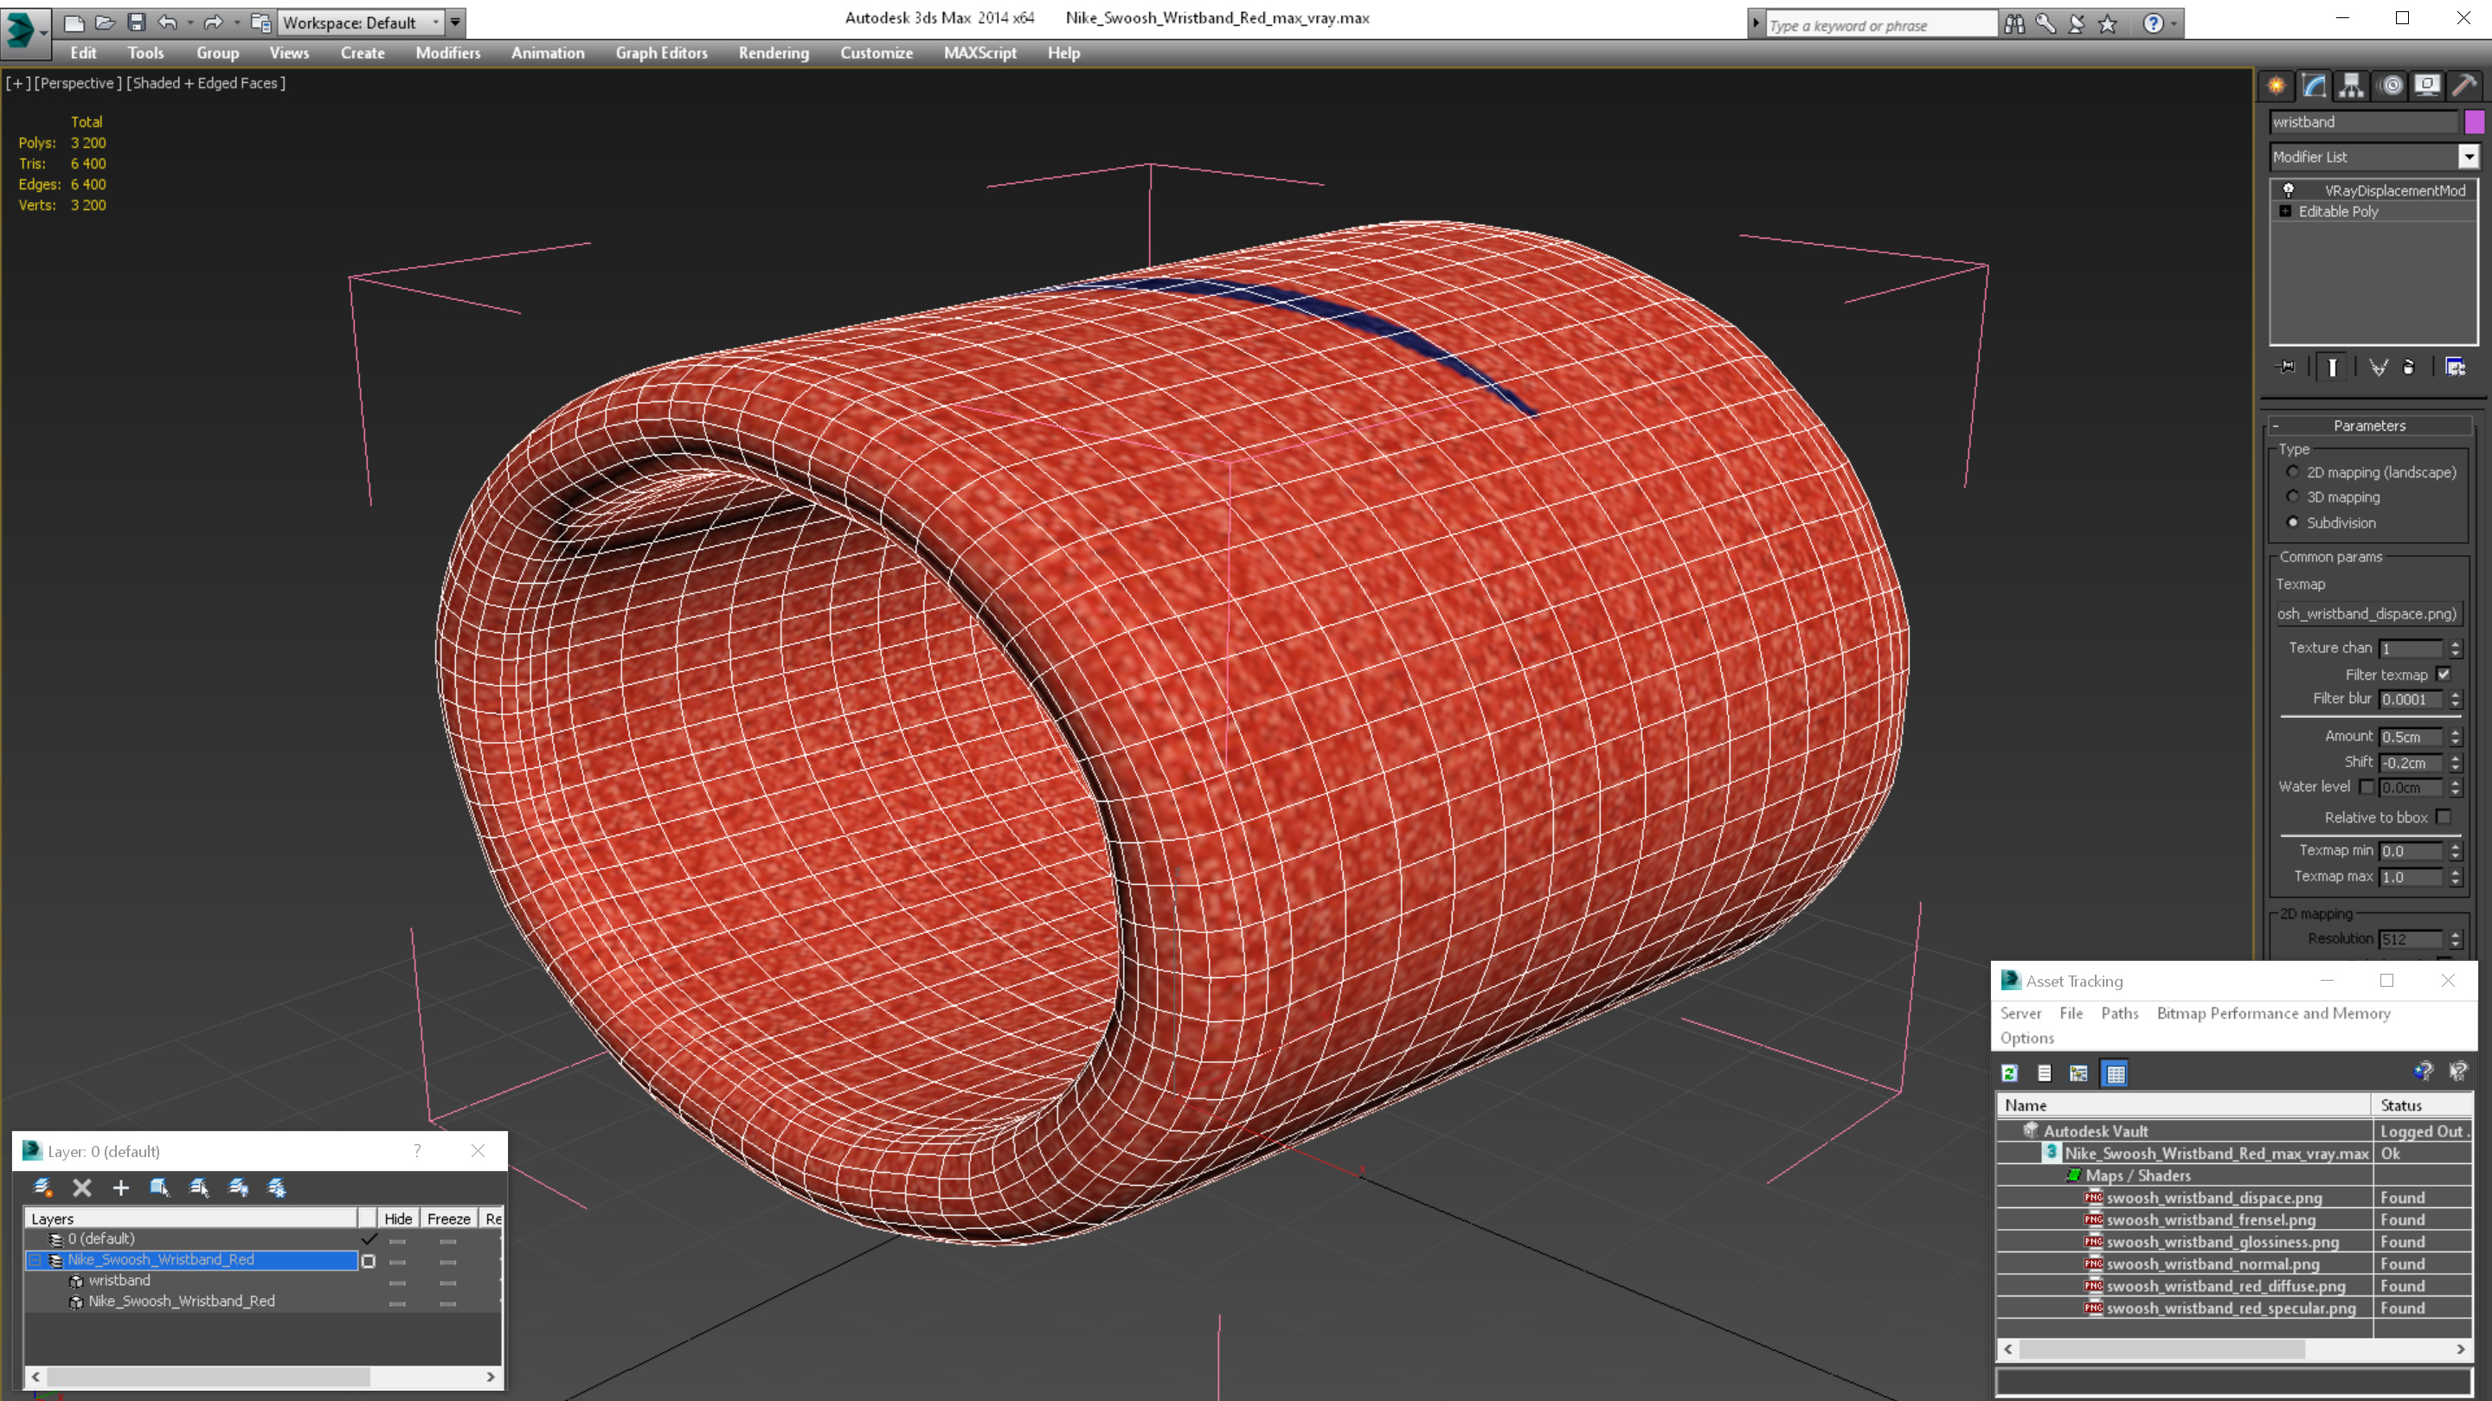Click the Hide column header in Layer dialog
The height and width of the screenshot is (1401, 2492).
pos(398,1219)
